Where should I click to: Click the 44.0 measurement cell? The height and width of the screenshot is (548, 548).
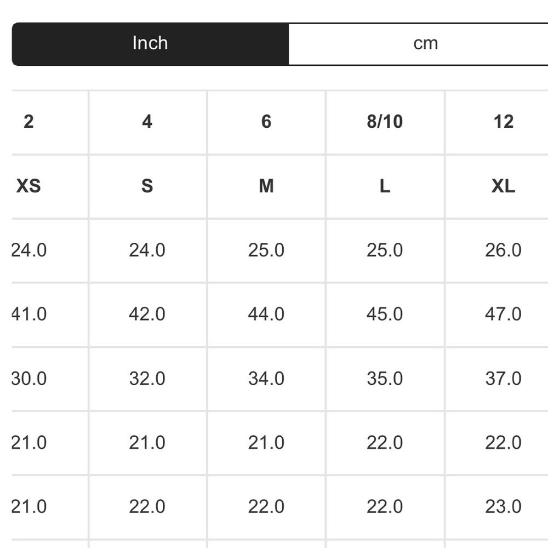(266, 314)
